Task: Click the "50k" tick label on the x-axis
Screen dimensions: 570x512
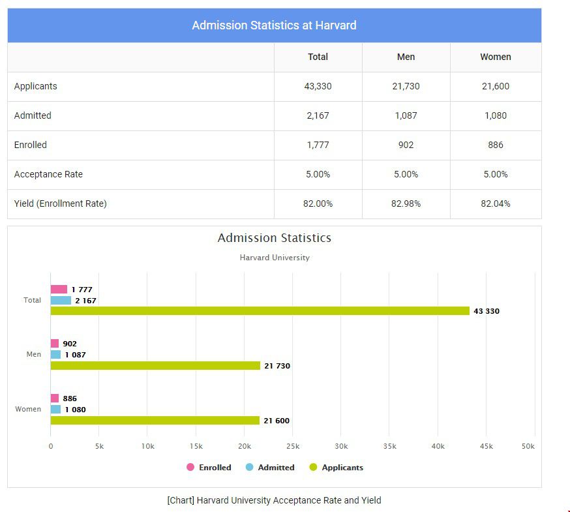Action: (528, 446)
